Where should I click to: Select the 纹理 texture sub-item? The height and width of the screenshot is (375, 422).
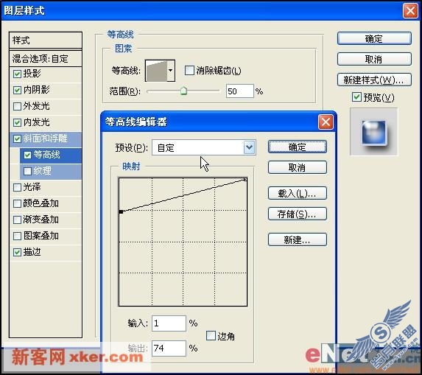(51, 171)
